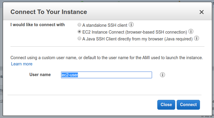The height and width of the screenshot is (118, 214).
Task: Click the bold 'User name' field label
Action: pyautogui.click(x=40, y=75)
